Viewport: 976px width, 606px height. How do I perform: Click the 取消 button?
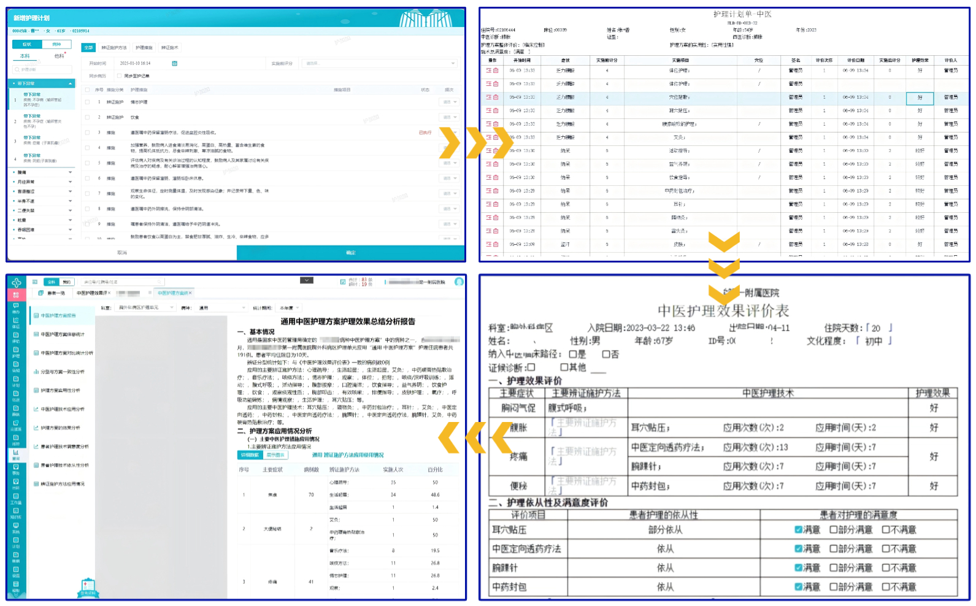click(121, 253)
